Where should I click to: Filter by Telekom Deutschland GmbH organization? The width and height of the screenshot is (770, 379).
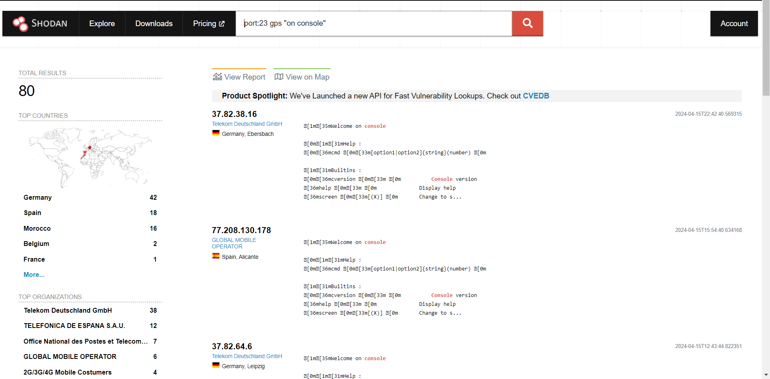[x=68, y=310]
